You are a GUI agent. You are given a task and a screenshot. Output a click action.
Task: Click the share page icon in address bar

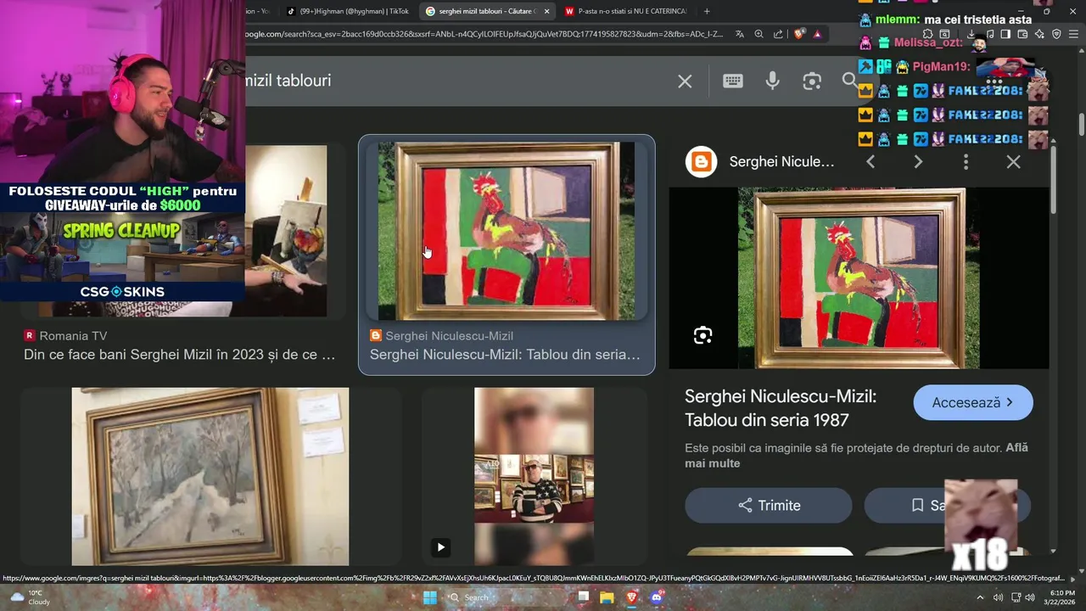pos(778,34)
